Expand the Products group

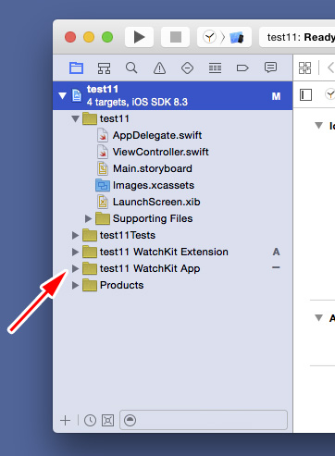pyautogui.click(x=75, y=285)
